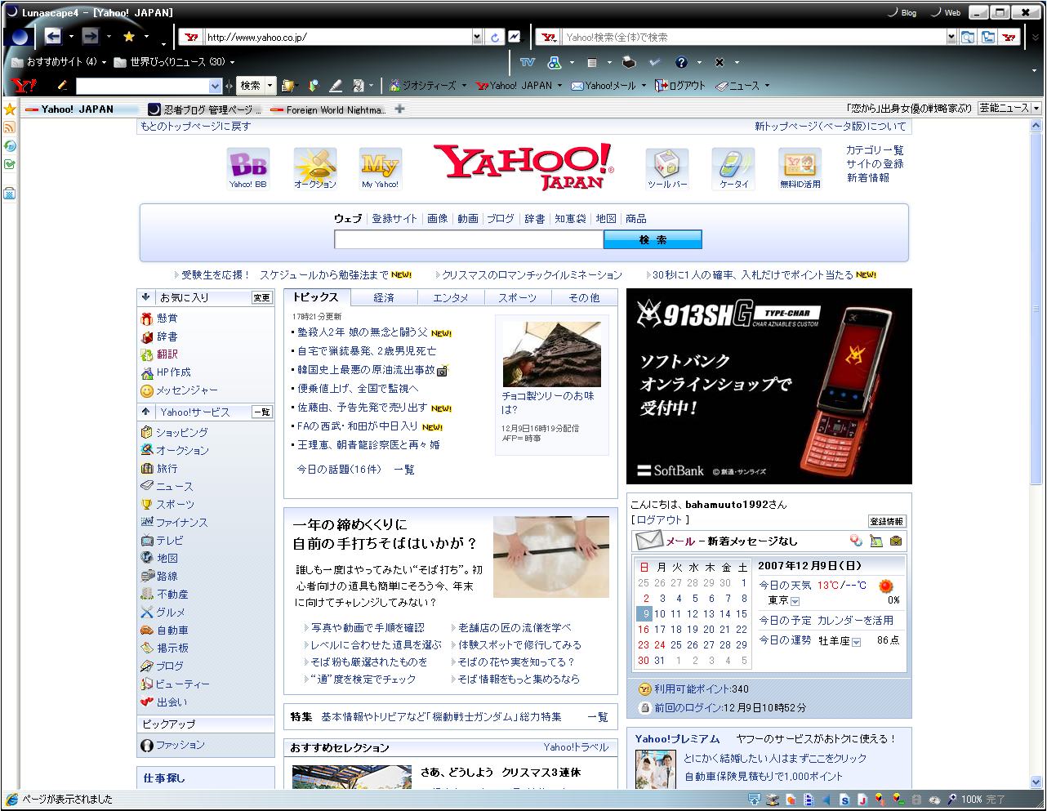Viewport: 1047px width, 811px height.
Task: Click the page scrollbar down arrow
Action: [1037, 782]
